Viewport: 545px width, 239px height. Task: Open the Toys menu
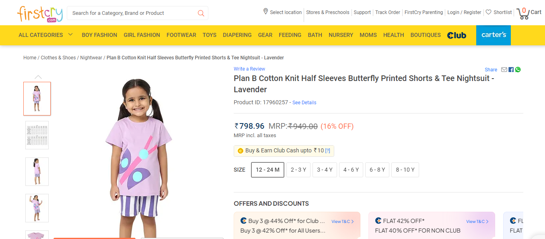210,35
